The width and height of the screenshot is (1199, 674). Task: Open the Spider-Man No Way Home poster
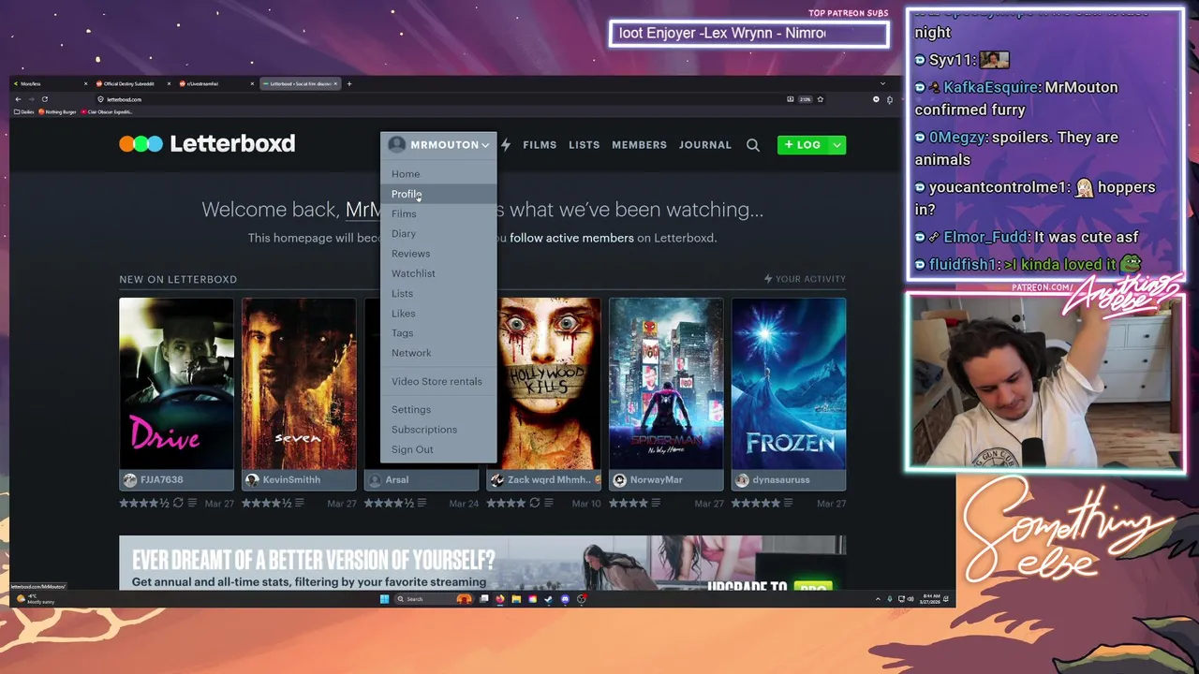click(666, 384)
